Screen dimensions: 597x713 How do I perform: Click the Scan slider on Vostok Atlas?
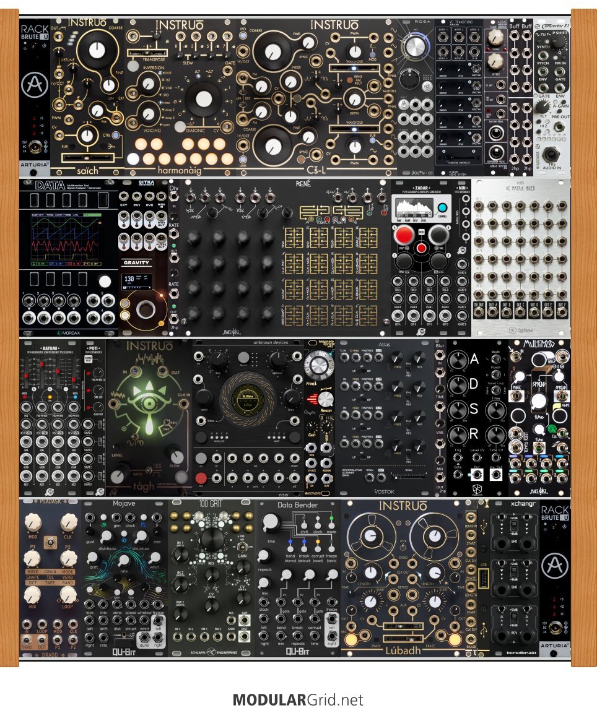pyautogui.click(x=409, y=478)
